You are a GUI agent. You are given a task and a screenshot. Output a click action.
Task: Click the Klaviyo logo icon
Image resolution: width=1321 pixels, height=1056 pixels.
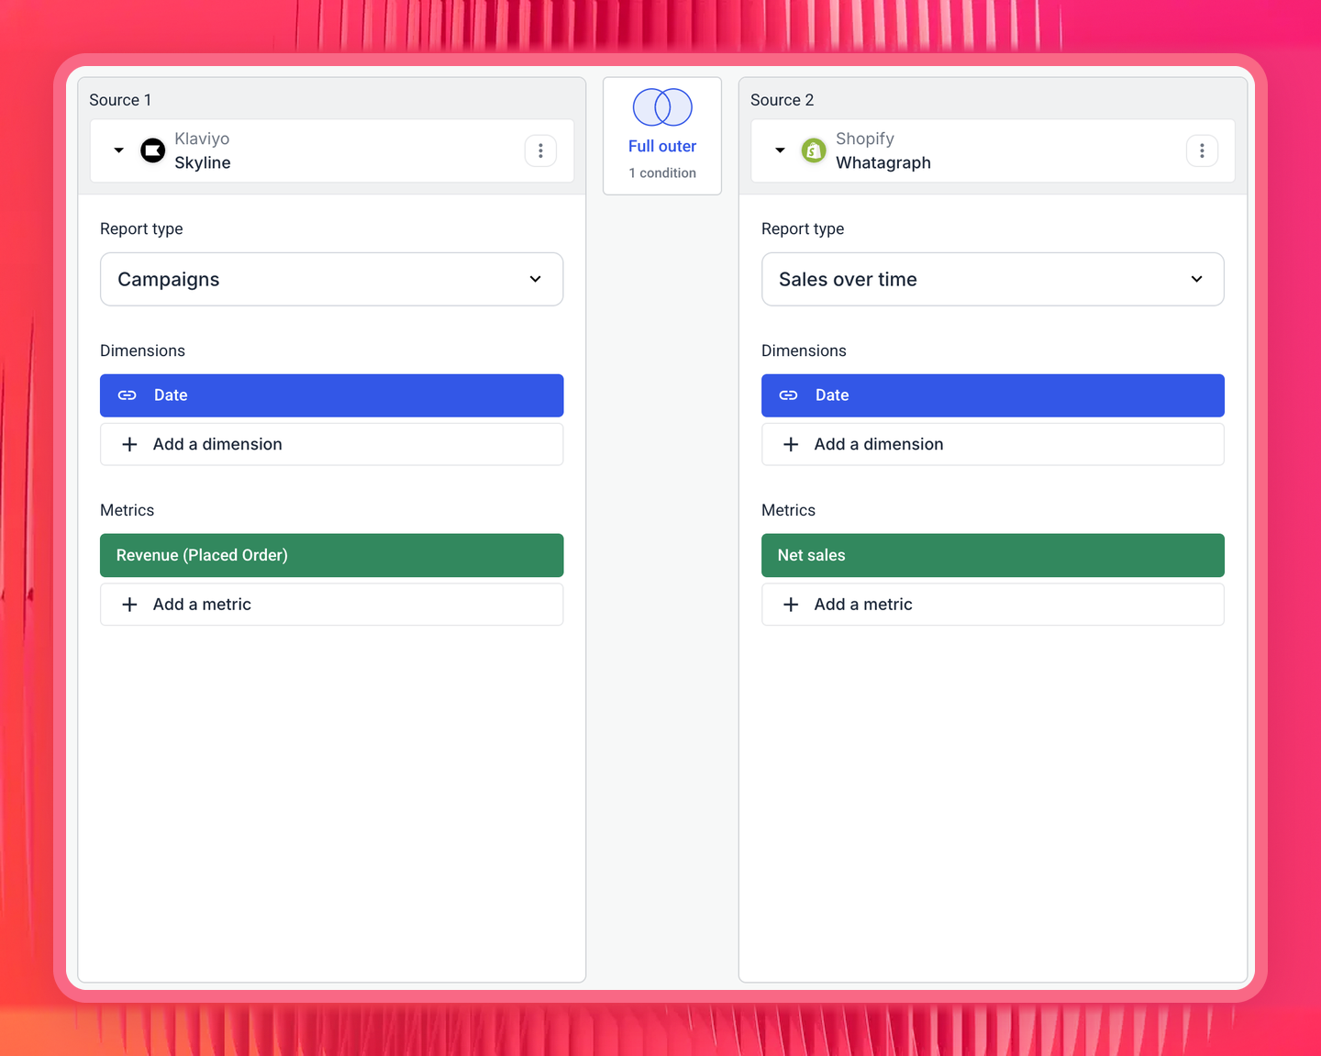pos(152,150)
